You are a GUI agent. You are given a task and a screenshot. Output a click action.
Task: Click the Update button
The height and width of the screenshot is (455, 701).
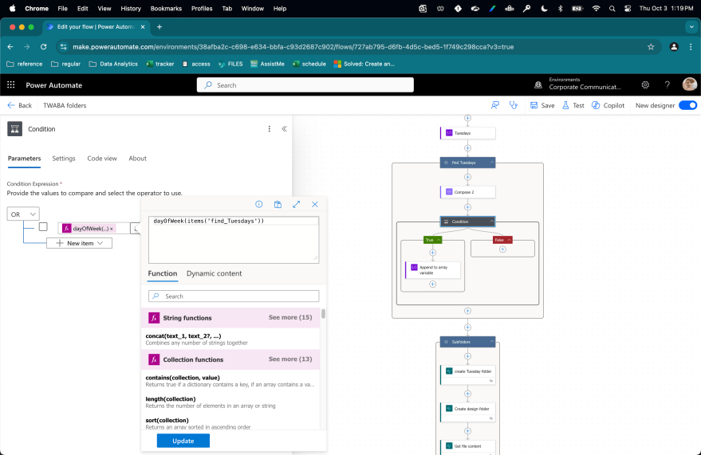[183, 441]
